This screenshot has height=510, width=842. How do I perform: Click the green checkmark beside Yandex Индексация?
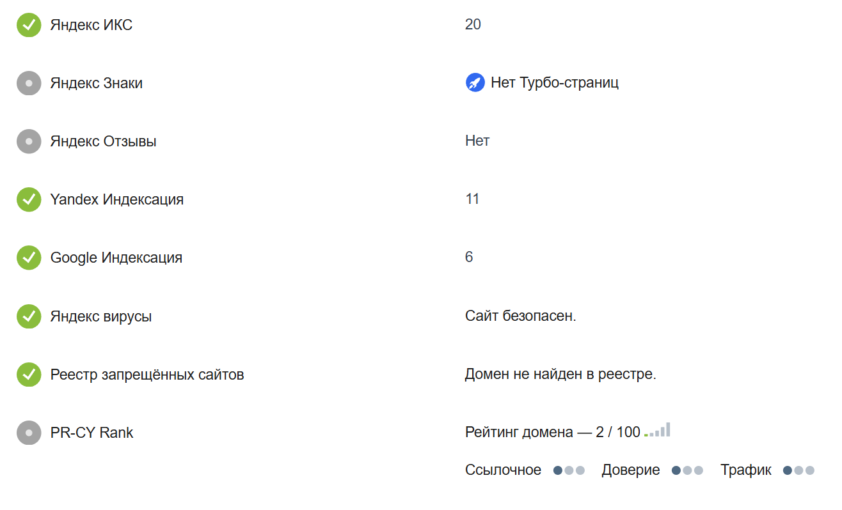(29, 199)
